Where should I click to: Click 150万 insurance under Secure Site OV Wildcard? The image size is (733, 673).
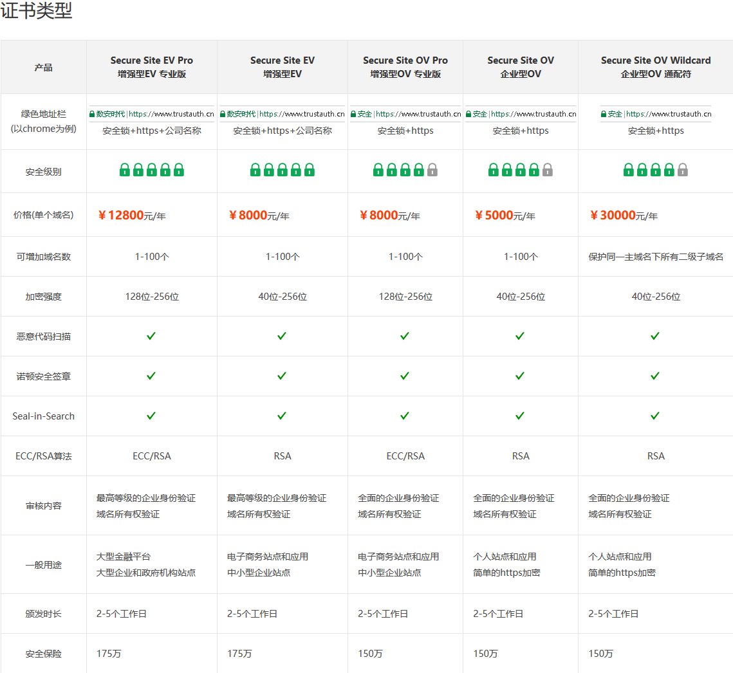(x=600, y=653)
